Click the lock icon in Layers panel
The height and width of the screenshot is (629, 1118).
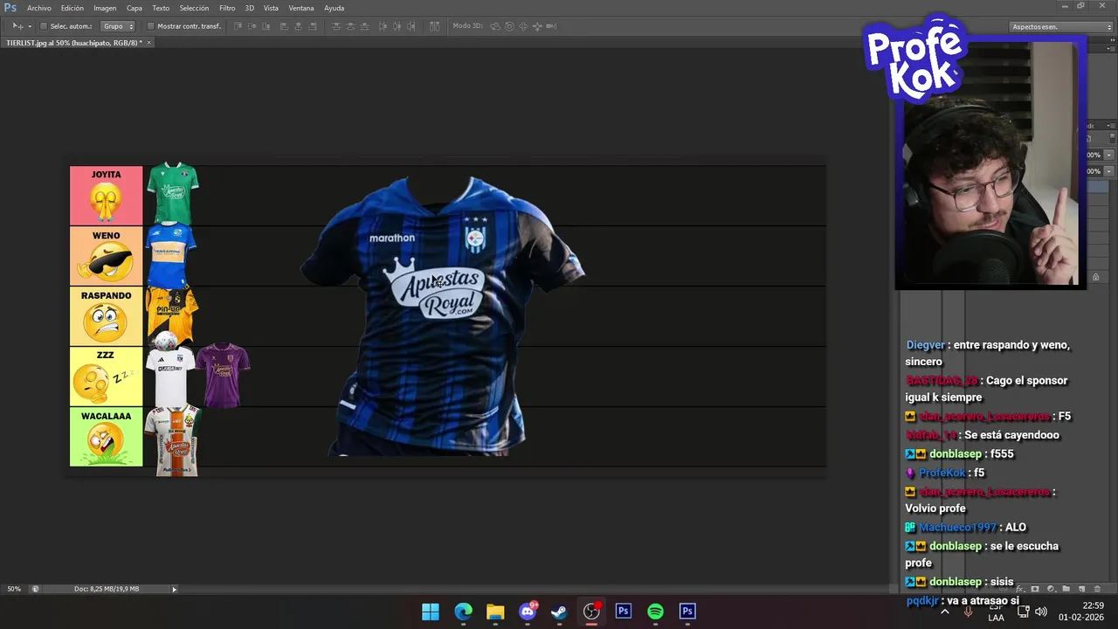pos(1095,277)
